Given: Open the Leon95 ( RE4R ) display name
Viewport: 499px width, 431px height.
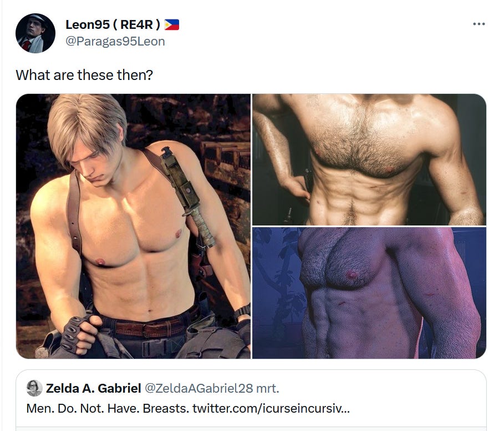Looking at the screenshot, I should click(x=113, y=24).
